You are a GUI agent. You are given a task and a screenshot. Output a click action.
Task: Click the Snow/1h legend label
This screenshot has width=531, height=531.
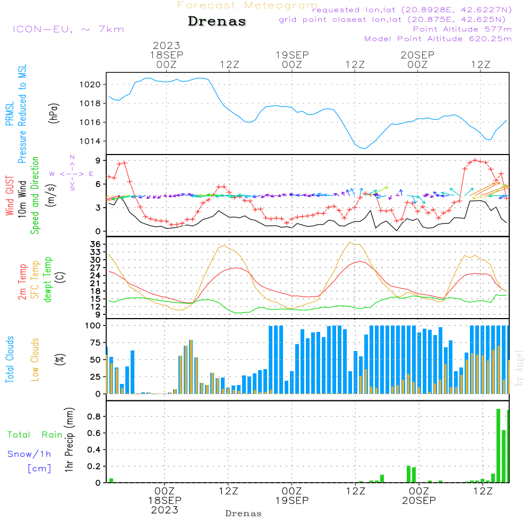30,454
